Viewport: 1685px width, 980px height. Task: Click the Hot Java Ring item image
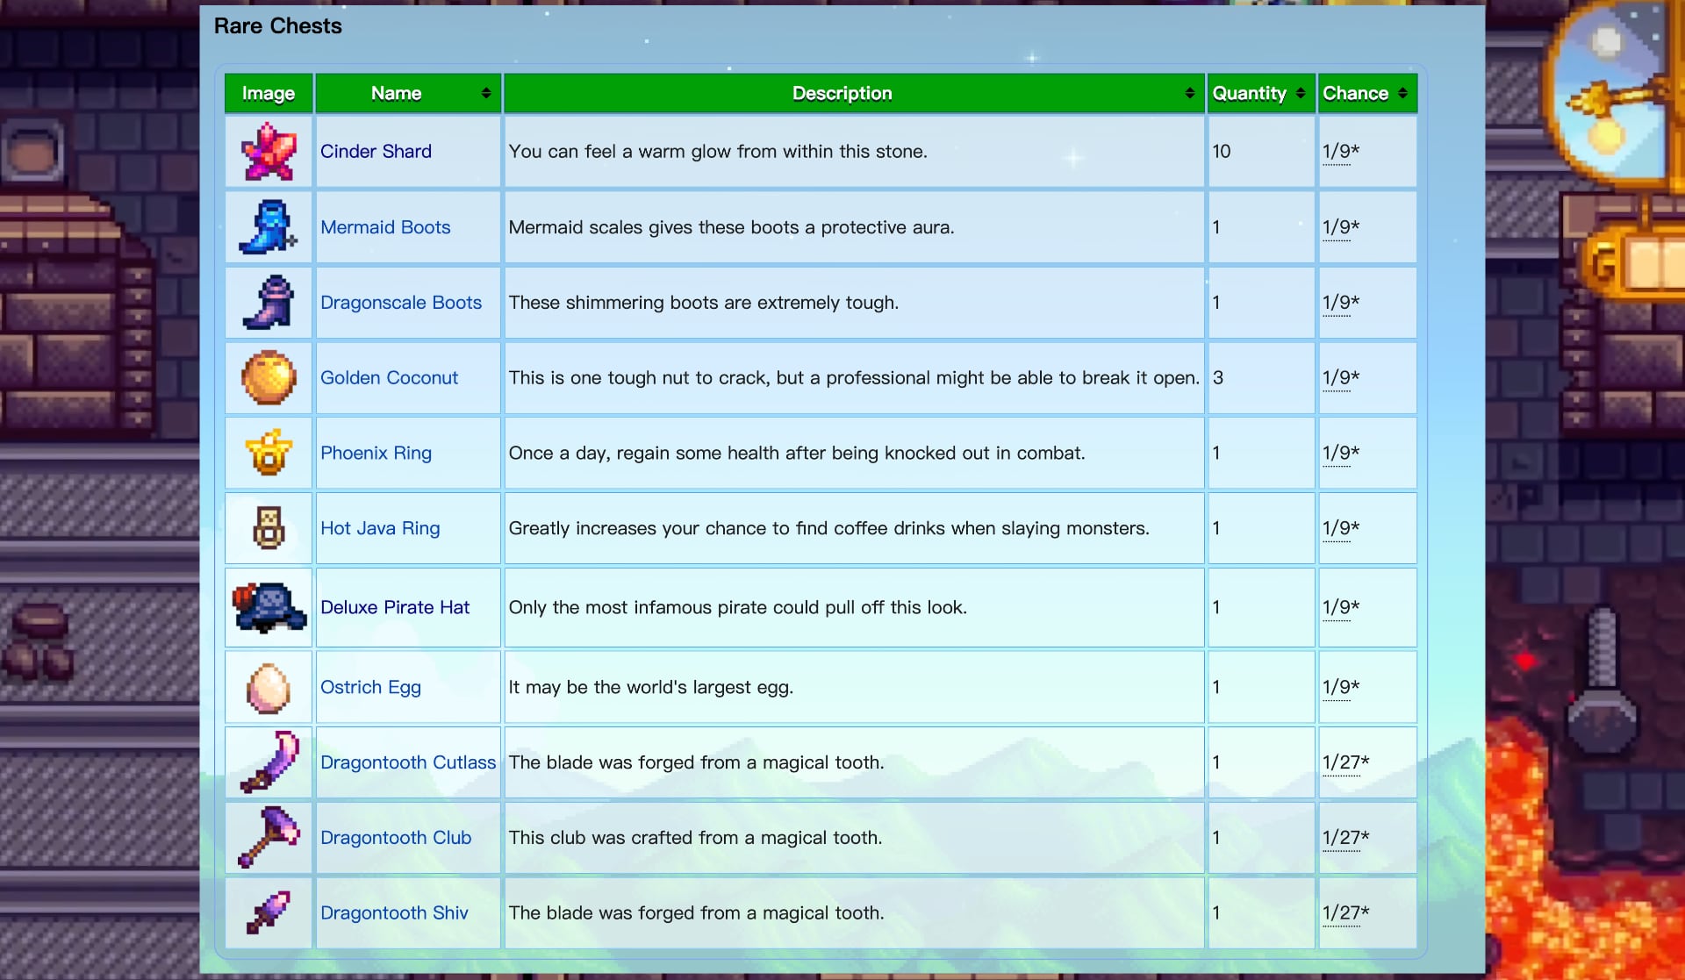[x=269, y=528]
